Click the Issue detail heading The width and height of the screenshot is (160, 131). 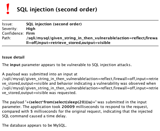tap(13, 57)
